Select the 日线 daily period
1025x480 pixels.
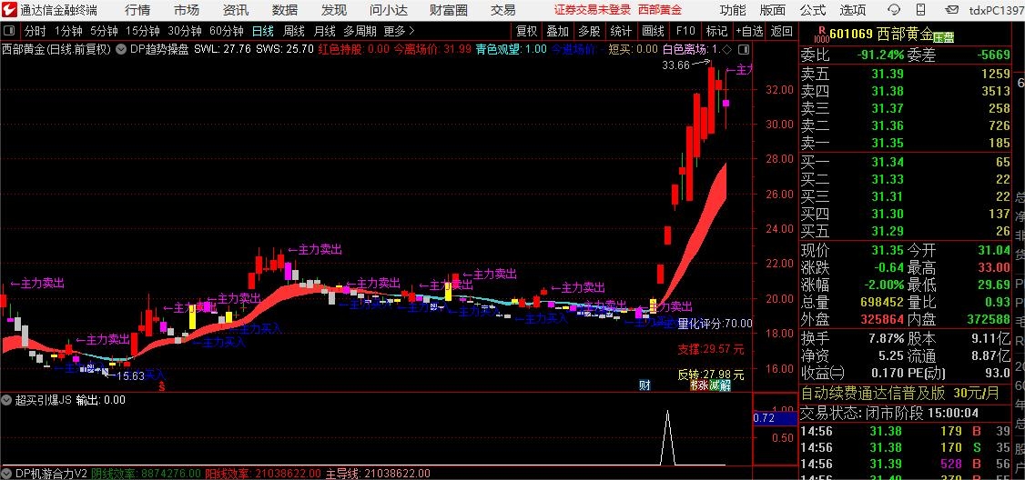click(x=263, y=31)
